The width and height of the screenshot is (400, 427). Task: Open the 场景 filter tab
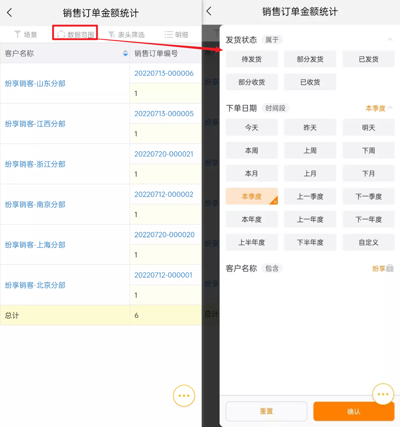click(x=25, y=34)
